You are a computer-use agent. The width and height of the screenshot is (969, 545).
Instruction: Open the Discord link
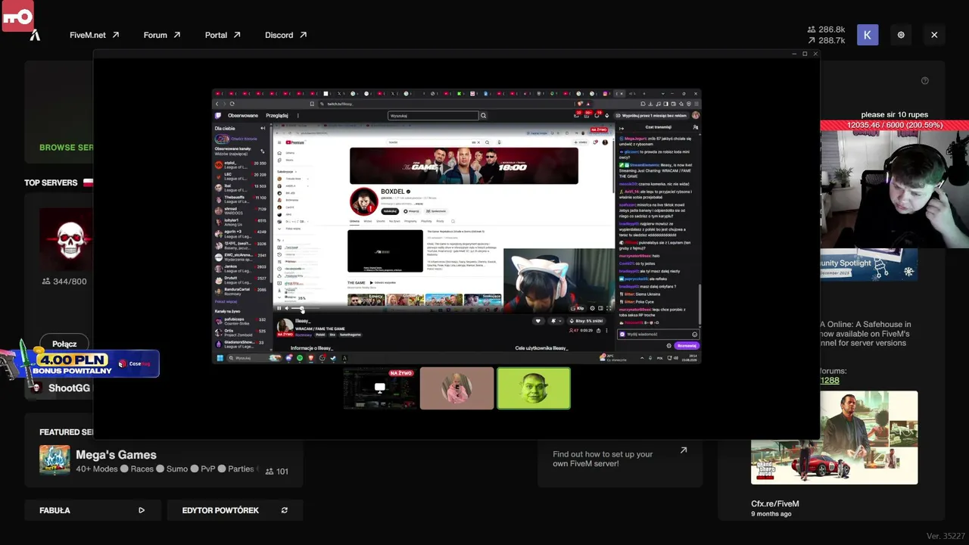click(285, 35)
